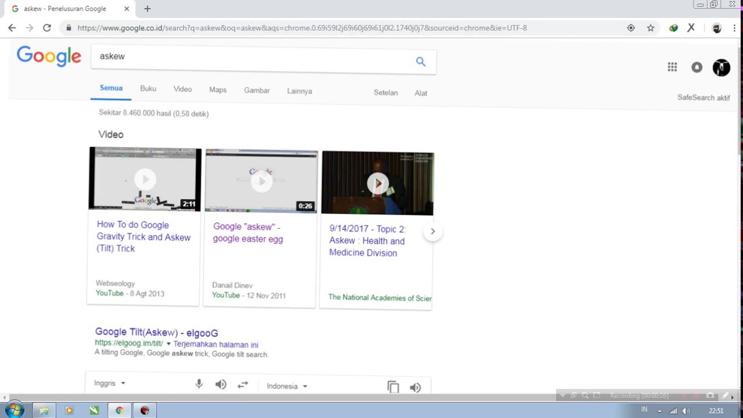
Task: Open a new browser tab
Action: click(147, 9)
